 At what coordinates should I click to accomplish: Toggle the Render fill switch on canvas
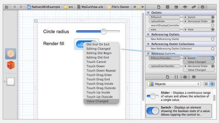(79, 44)
